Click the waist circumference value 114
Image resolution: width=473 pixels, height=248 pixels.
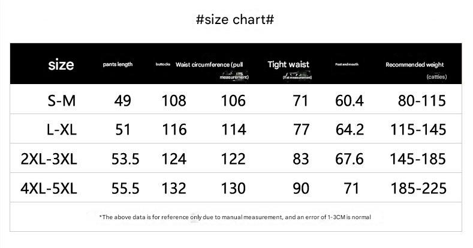tap(233, 130)
